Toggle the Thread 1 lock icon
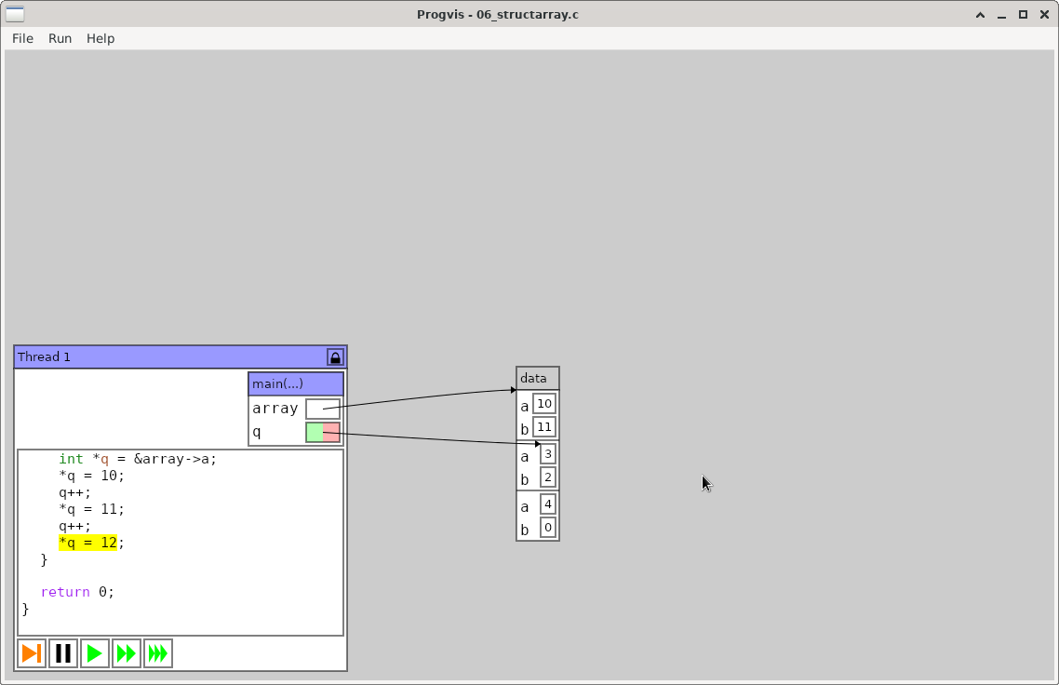The image size is (1059, 685). click(335, 357)
